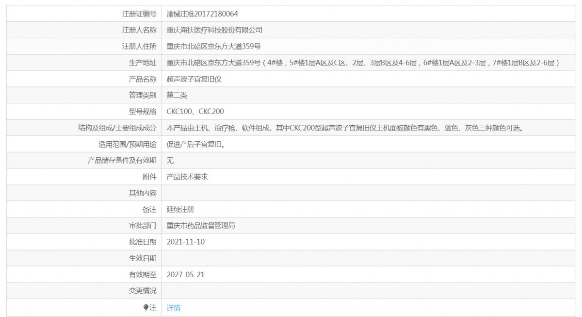This screenshot has width=582, height=317.
Task: Click the 适用范围/预期用途 label
Action: [x=128, y=144]
